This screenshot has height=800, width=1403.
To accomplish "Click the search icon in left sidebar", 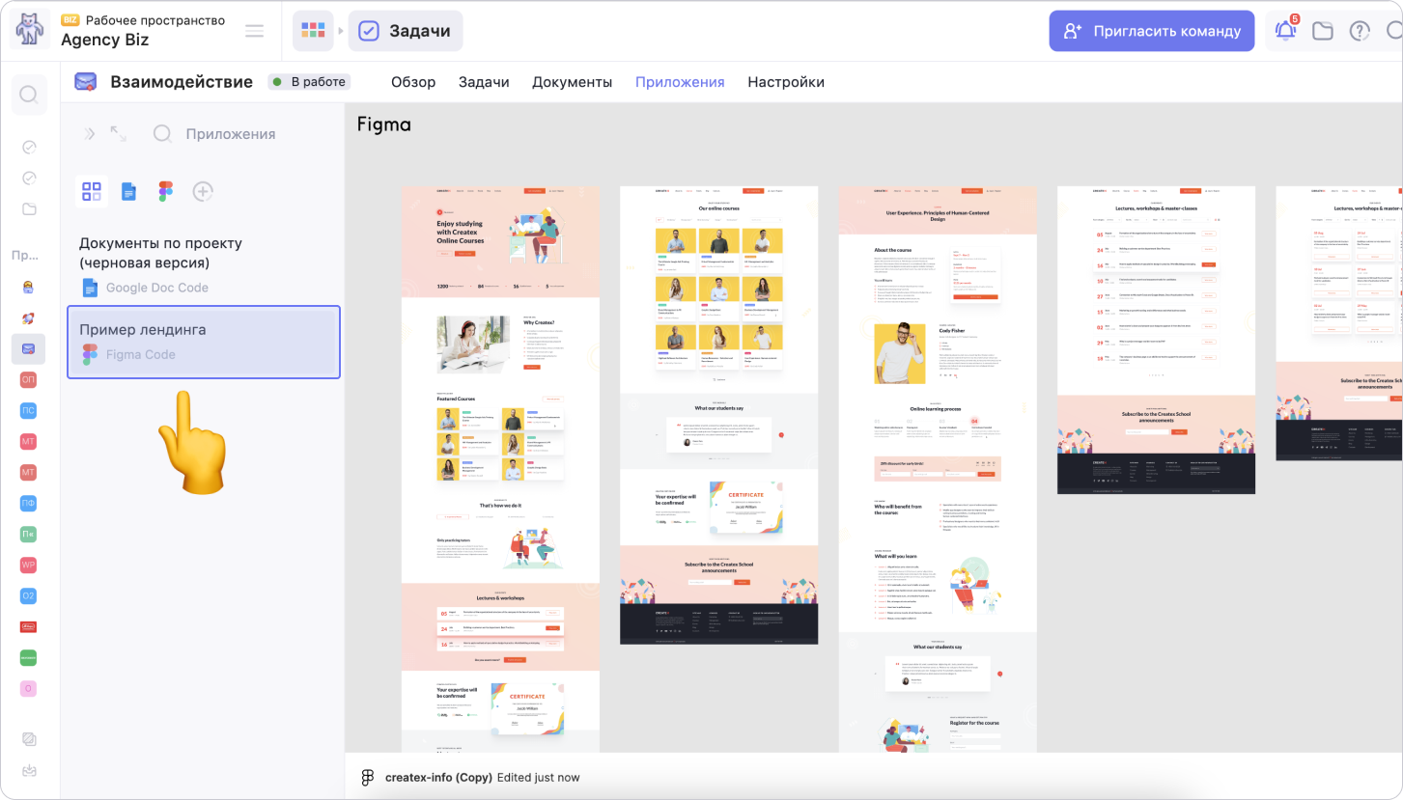I will tap(29, 95).
